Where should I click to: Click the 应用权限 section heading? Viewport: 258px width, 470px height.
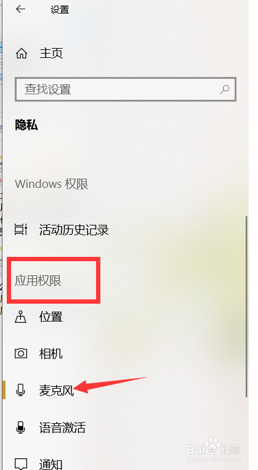38,281
